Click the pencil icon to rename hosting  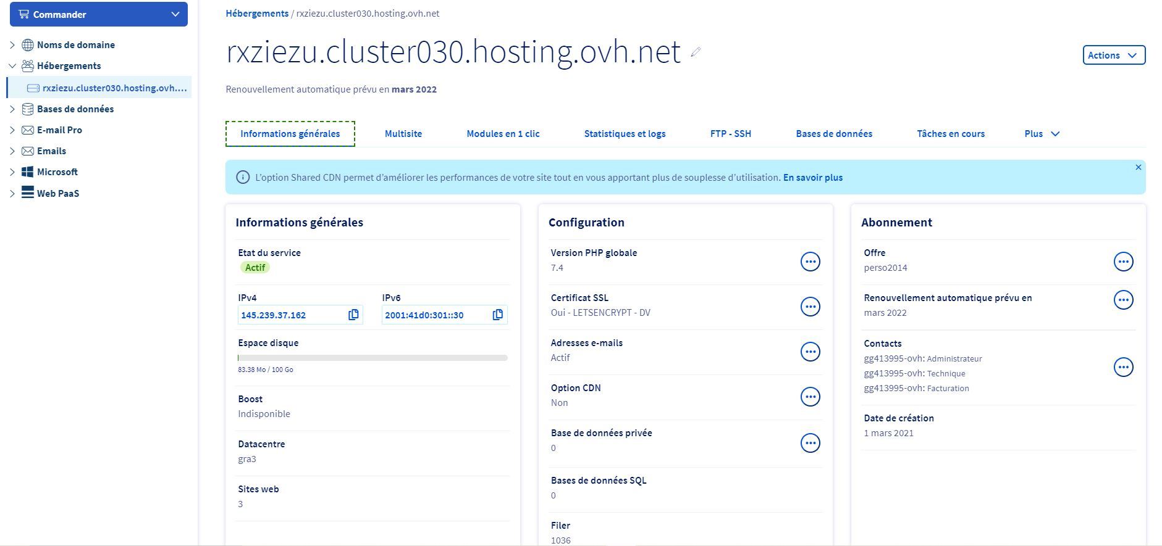click(x=696, y=52)
